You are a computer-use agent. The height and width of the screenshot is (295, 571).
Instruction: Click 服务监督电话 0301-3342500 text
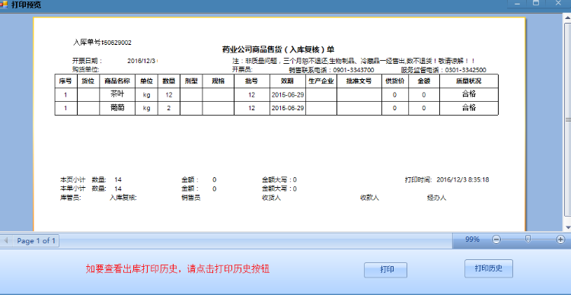pos(444,70)
